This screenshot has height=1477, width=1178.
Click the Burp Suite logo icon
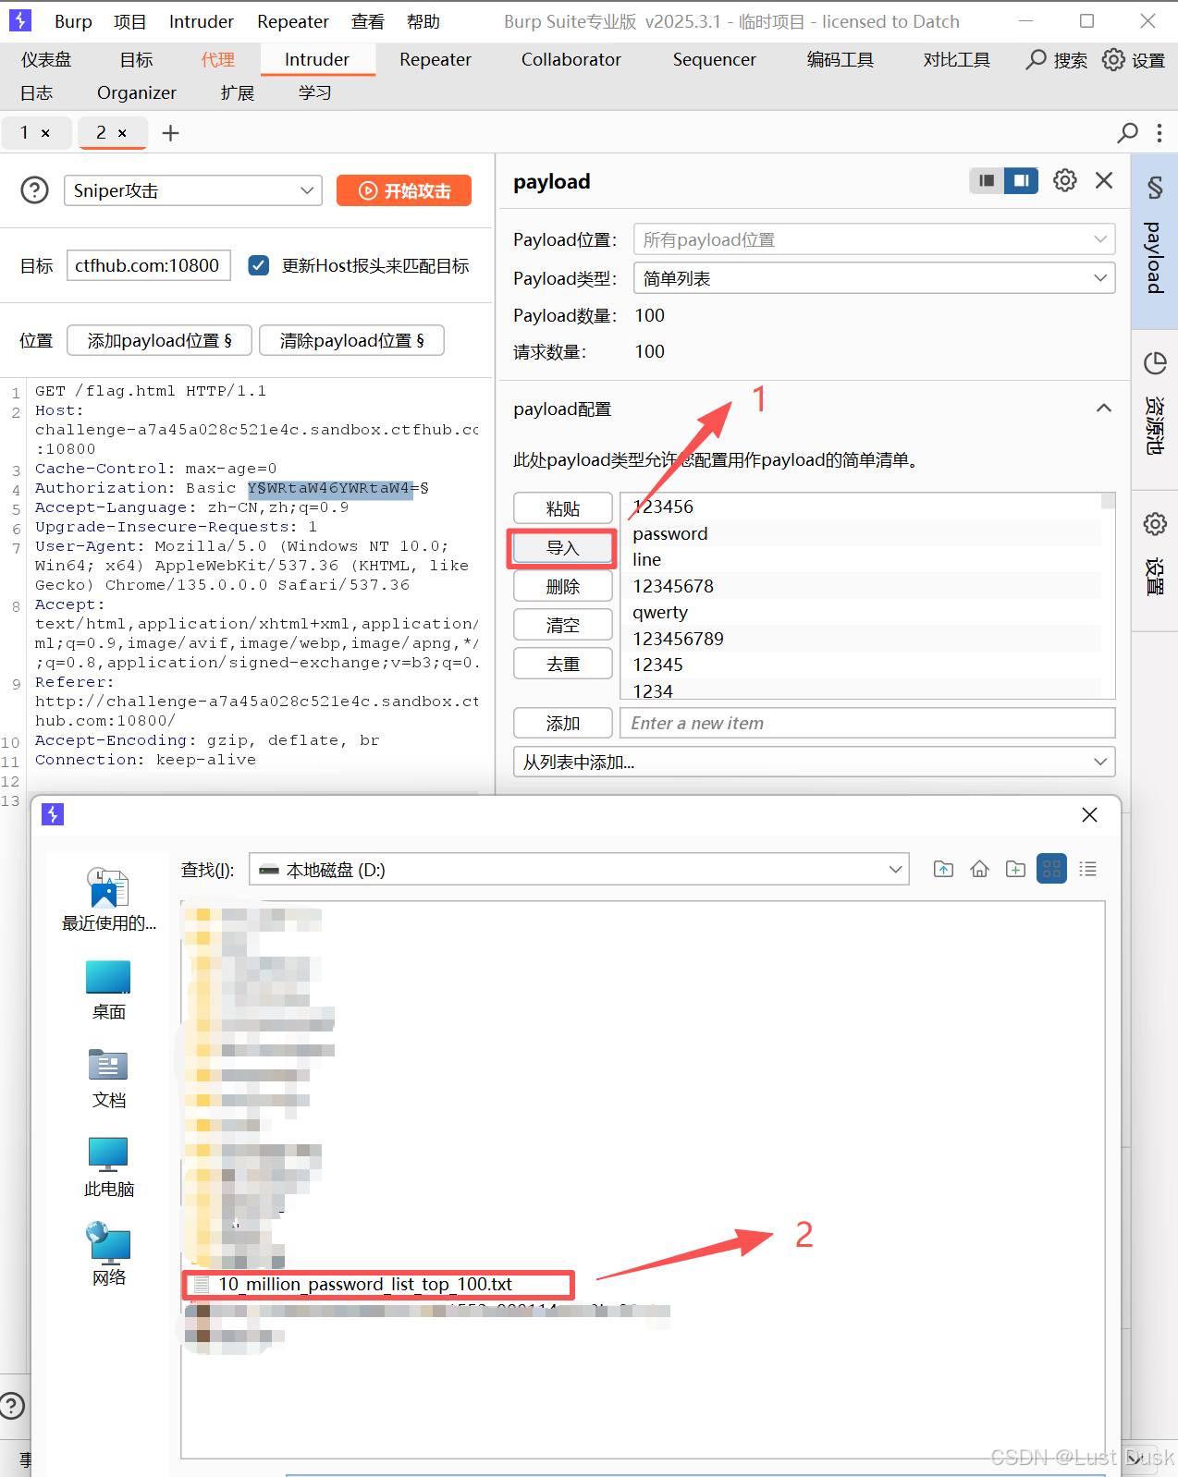coord(19,20)
